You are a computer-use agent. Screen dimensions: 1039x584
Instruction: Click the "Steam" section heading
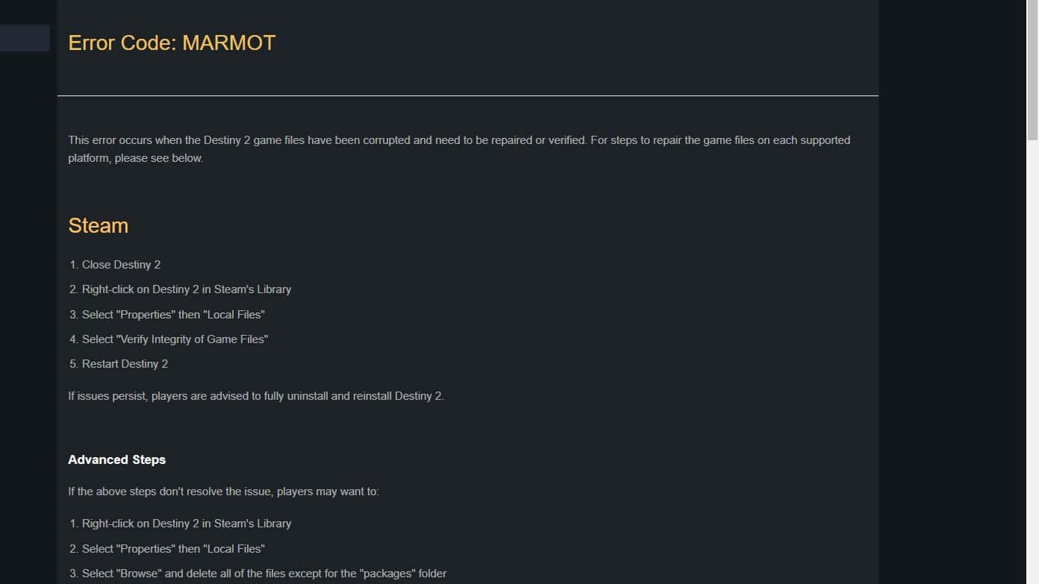point(98,225)
